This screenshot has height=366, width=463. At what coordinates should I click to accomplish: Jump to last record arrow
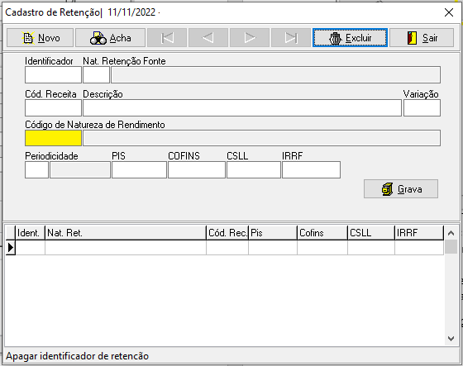click(291, 38)
